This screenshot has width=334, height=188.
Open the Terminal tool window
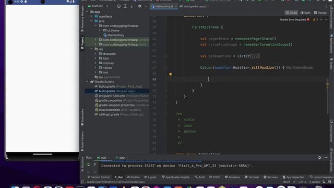click(x=252, y=177)
